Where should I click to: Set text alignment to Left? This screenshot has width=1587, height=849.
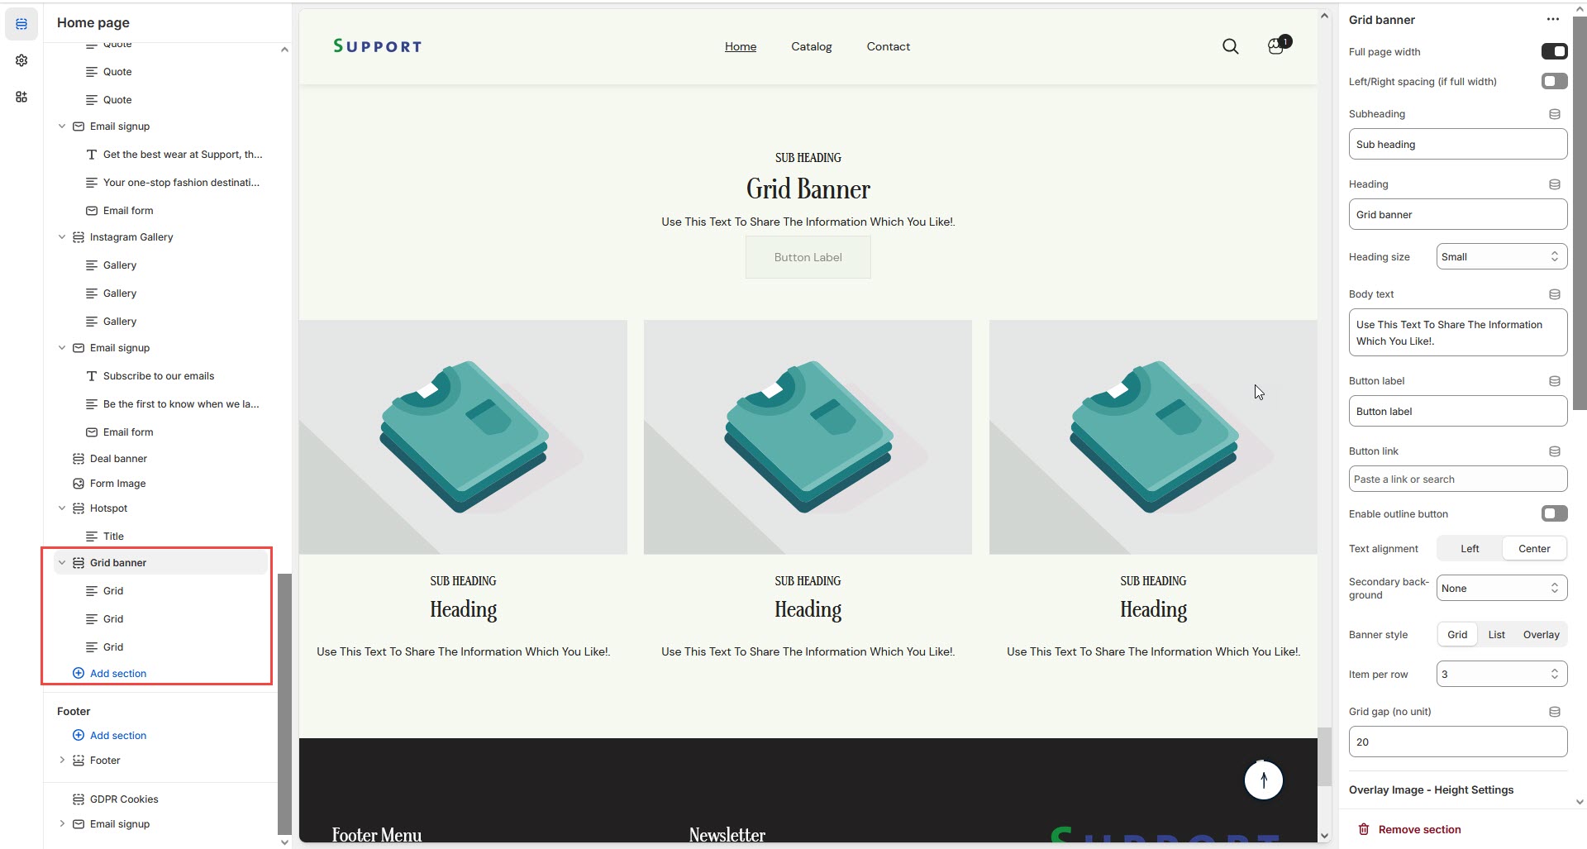tap(1470, 549)
